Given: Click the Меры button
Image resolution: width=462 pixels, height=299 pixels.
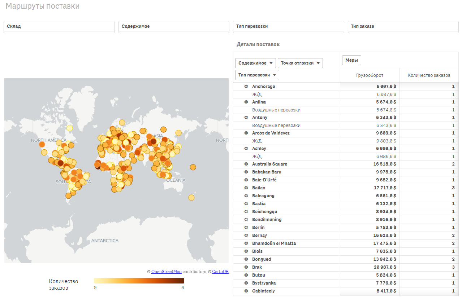Looking at the screenshot, I should pyautogui.click(x=351, y=60).
